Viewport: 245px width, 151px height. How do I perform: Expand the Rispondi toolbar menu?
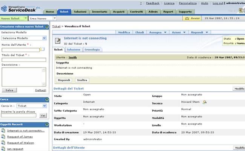pos(199,32)
